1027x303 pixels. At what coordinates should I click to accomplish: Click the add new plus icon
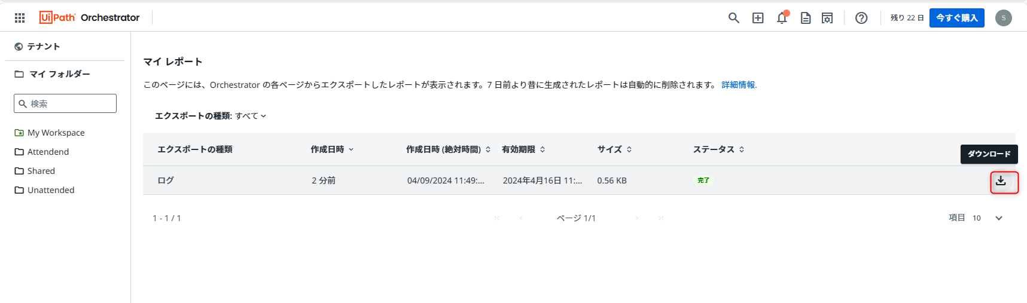click(758, 18)
